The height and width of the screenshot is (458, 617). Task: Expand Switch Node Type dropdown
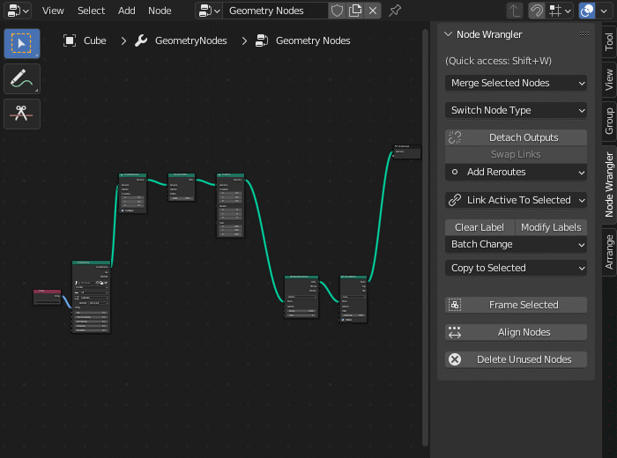click(516, 110)
